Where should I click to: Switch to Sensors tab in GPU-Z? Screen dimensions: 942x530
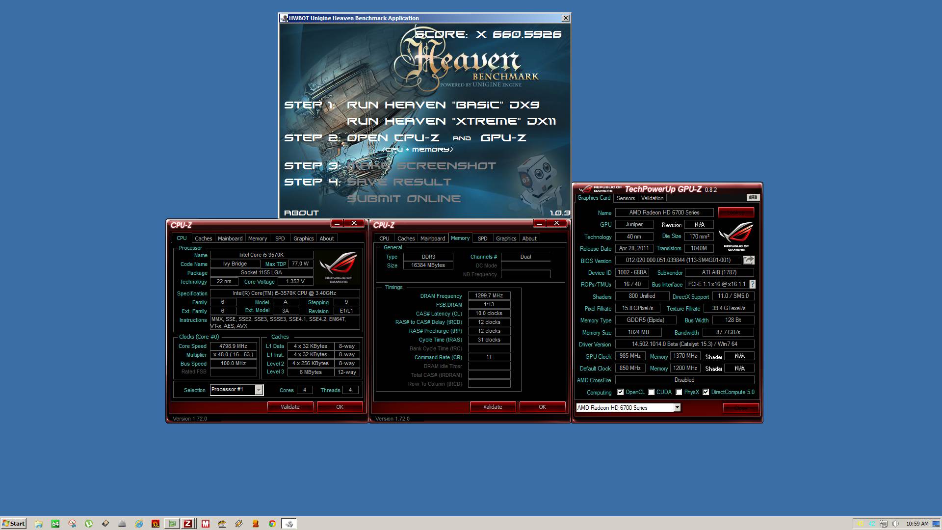pyautogui.click(x=626, y=198)
